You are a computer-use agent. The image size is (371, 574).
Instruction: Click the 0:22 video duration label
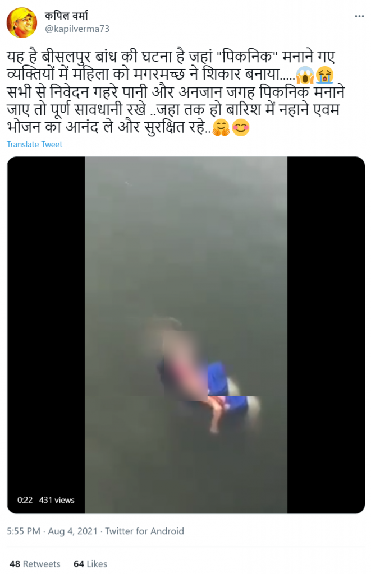(x=25, y=499)
